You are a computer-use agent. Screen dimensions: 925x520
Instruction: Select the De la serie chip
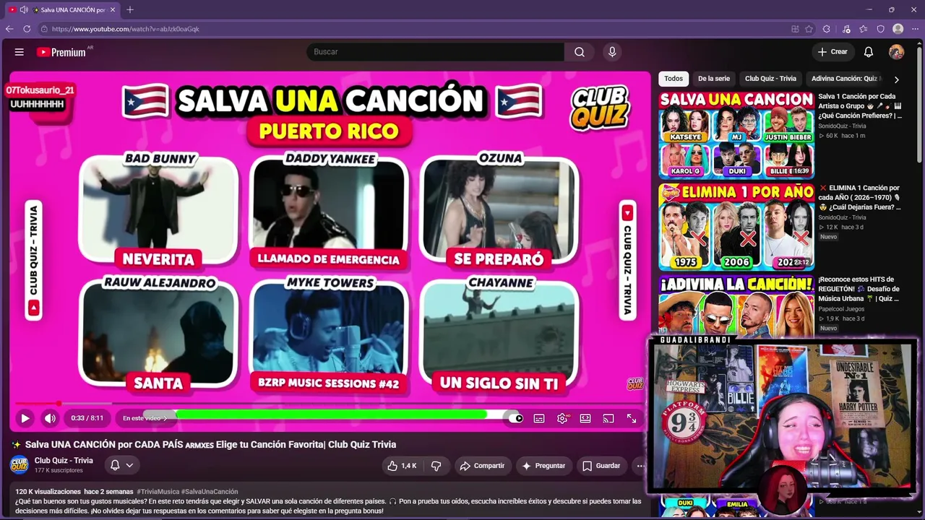[714, 79]
